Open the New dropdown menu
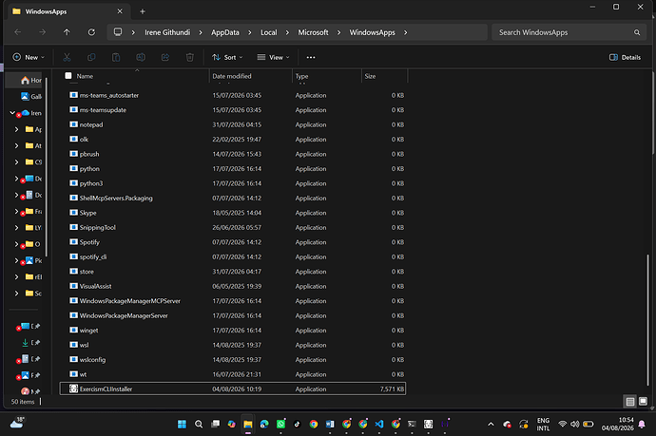The height and width of the screenshot is (436, 656). pos(29,57)
